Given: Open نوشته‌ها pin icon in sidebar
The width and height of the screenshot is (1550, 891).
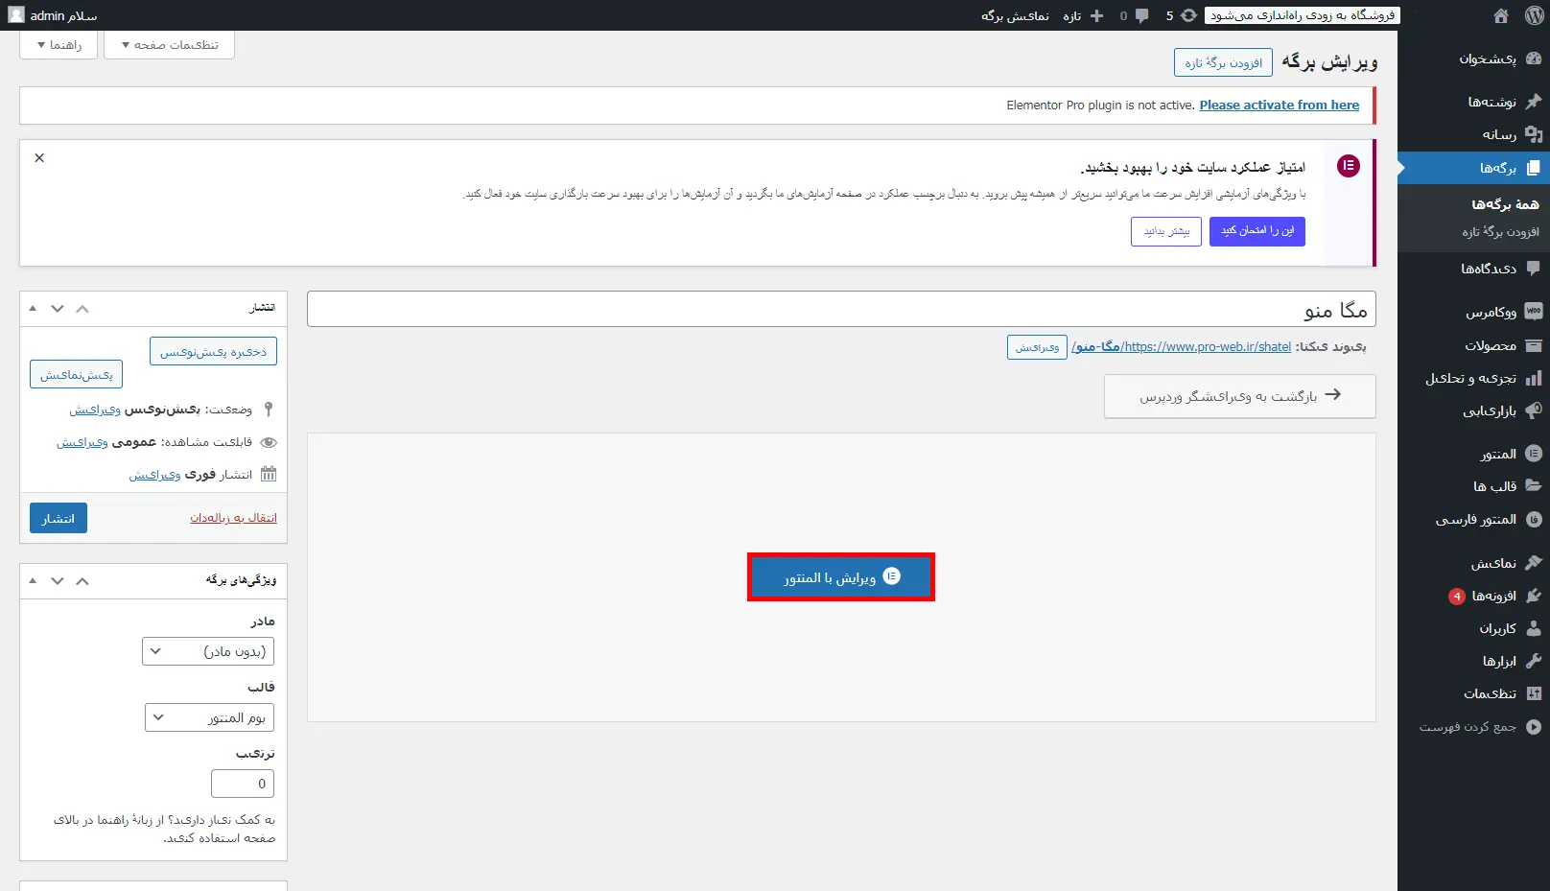Looking at the screenshot, I should (x=1533, y=102).
